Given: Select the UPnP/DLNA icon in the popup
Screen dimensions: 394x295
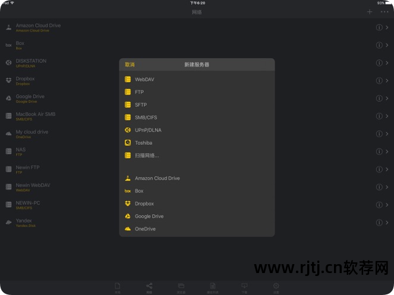Looking at the screenshot, I should pyautogui.click(x=128, y=130).
